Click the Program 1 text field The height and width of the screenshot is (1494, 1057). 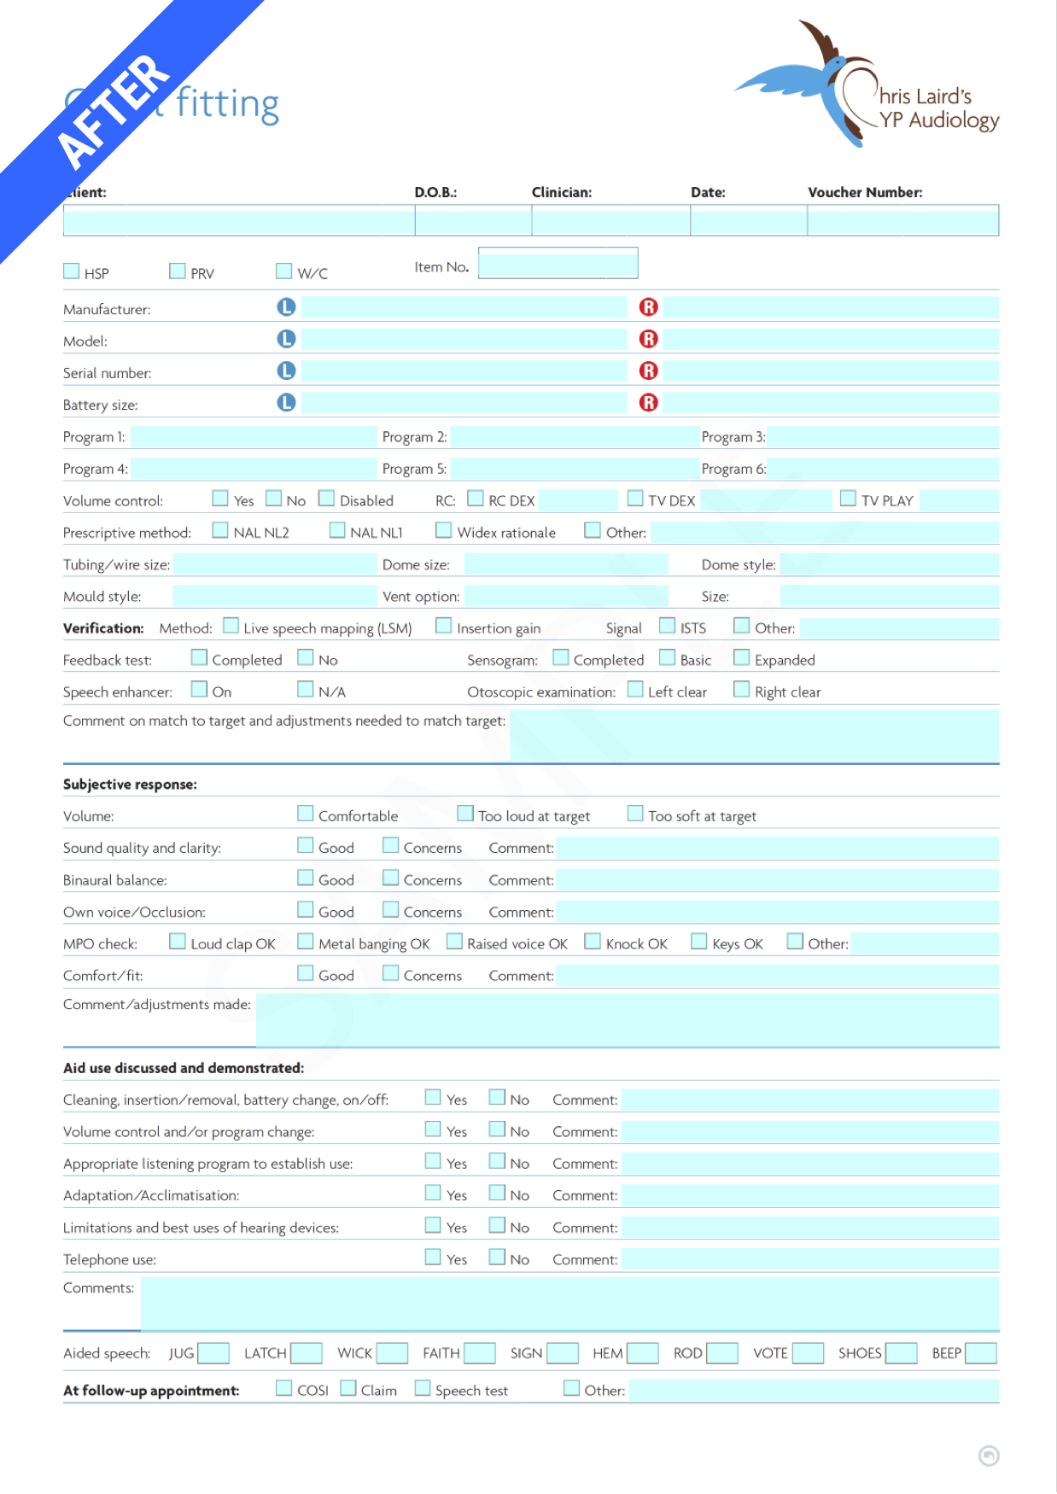(254, 437)
